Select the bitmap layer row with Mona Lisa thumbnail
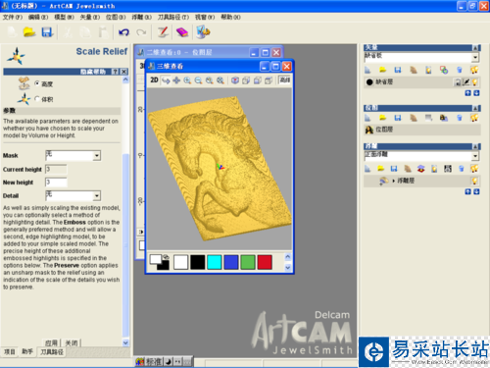This screenshot has width=490, height=368. tap(421, 130)
